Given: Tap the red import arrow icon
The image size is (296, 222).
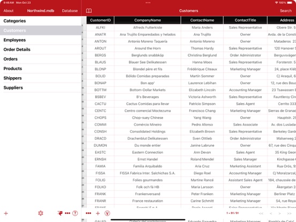Looking at the screenshot, I should 60,213.
